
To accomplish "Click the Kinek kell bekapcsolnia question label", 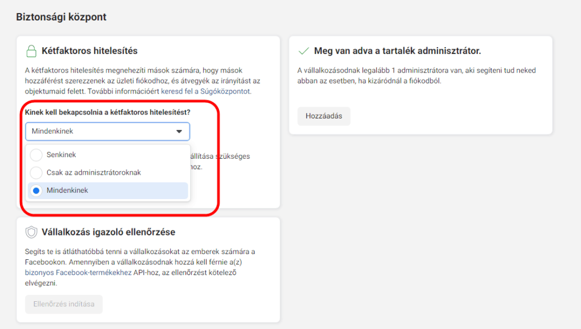I will 108,112.
